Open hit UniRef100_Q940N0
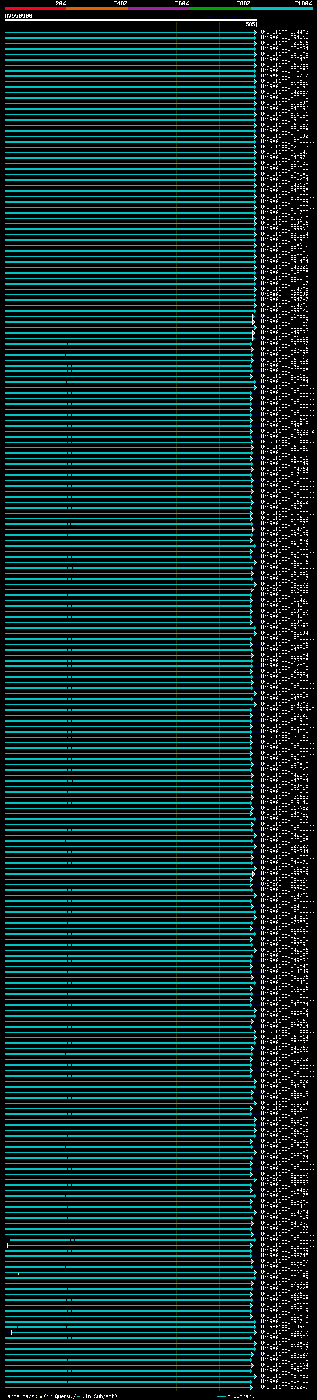This screenshot has height=1400, width=317. (x=284, y=38)
